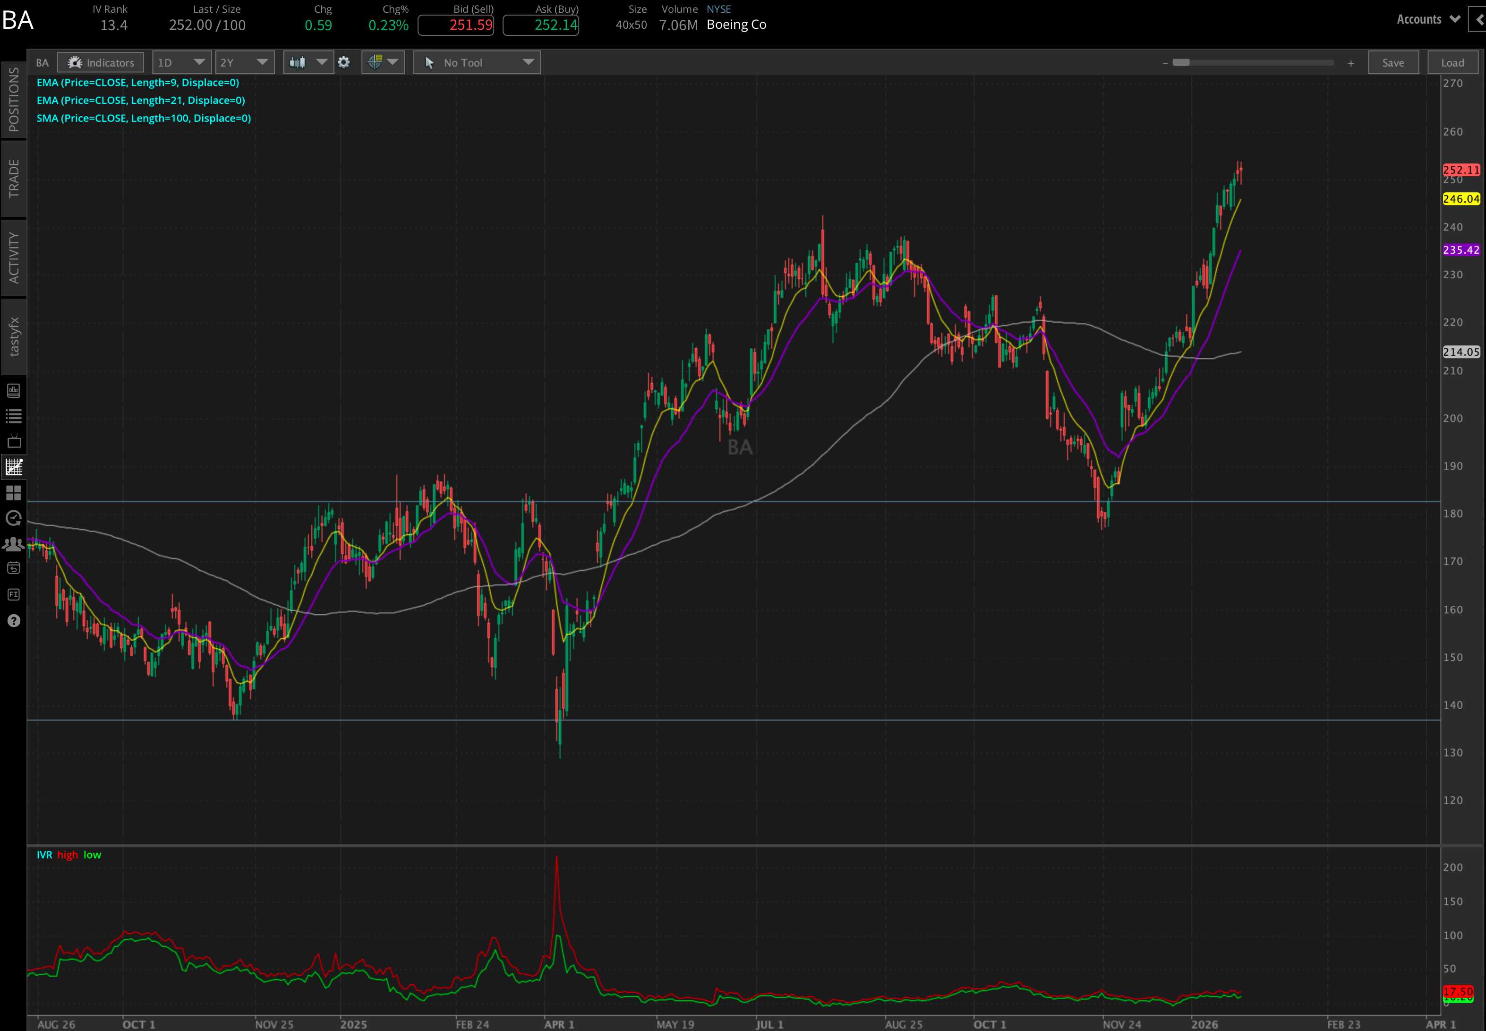This screenshot has height=1031, width=1486.
Task: Click the active chart icon in sidebar
Action: tap(14, 467)
